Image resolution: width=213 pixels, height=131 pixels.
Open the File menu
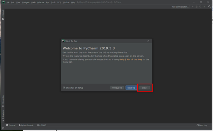[x=8, y=2]
